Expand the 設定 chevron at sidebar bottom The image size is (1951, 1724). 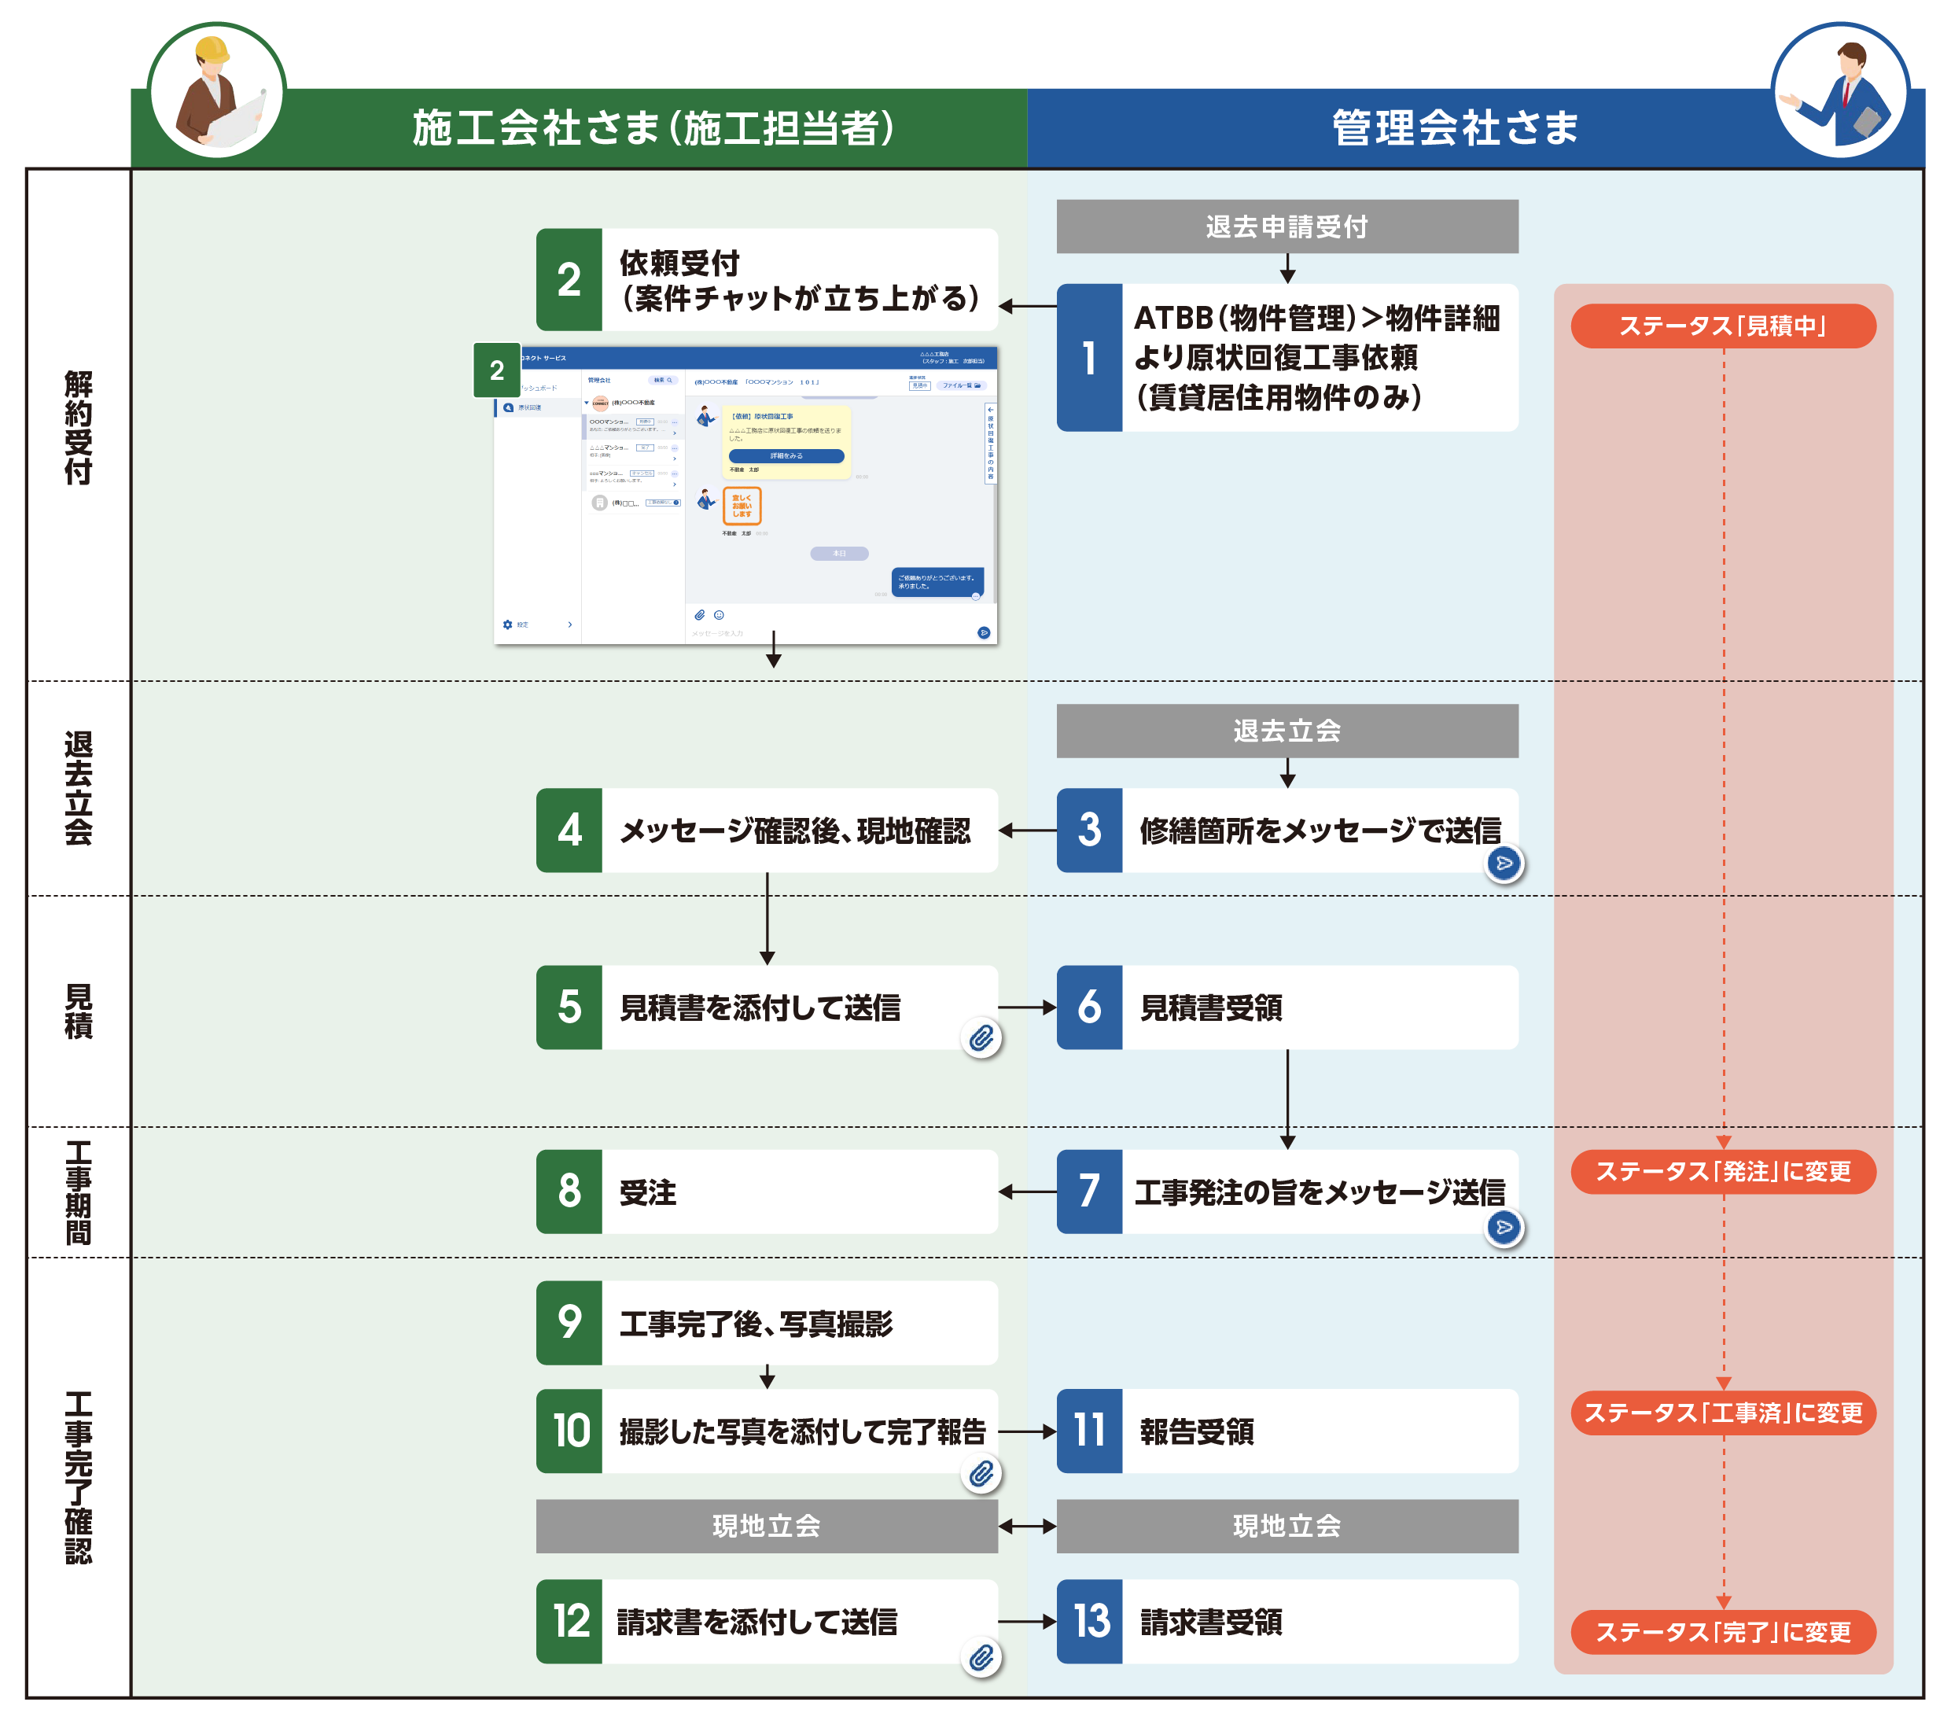pyautogui.click(x=570, y=626)
